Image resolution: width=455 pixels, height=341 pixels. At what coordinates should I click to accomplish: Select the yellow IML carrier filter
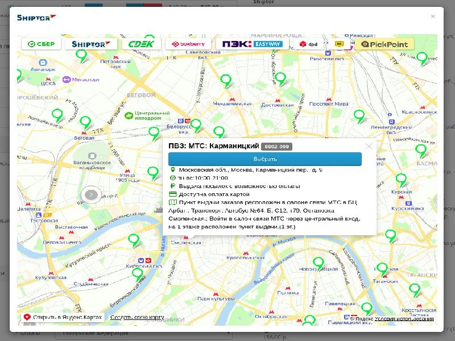coord(339,44)
